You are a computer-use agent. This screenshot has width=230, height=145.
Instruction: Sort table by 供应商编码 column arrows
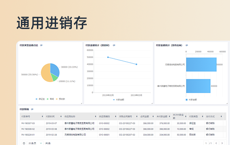115,116
